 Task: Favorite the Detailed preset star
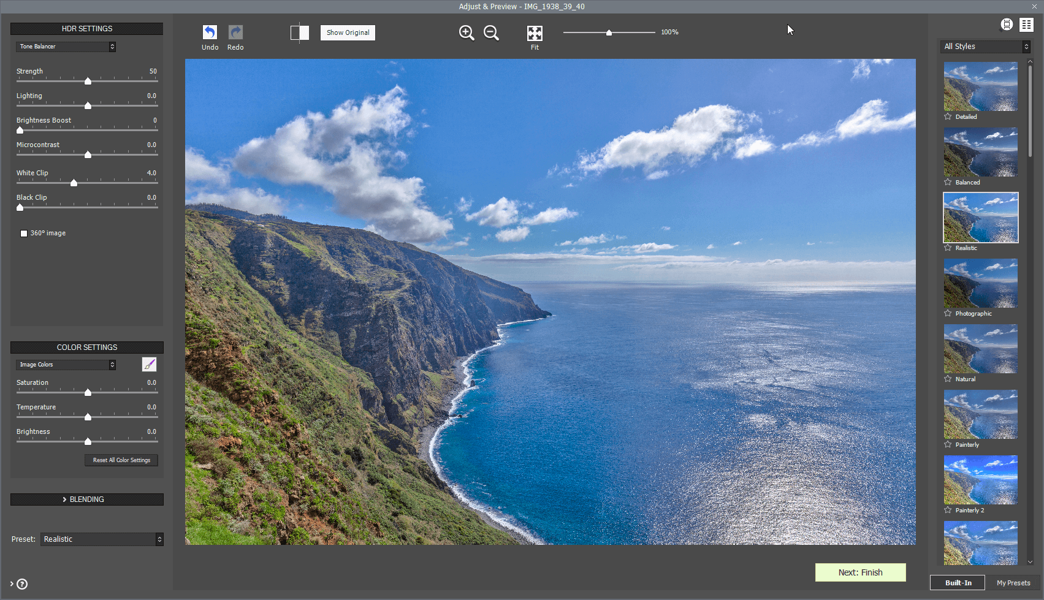click(x=948, y=116)
